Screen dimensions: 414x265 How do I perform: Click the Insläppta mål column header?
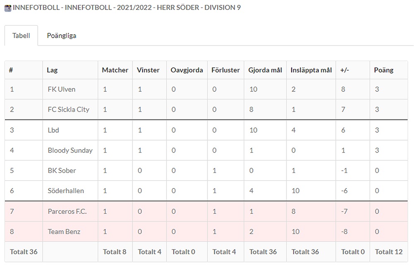[x=311, y=70]
